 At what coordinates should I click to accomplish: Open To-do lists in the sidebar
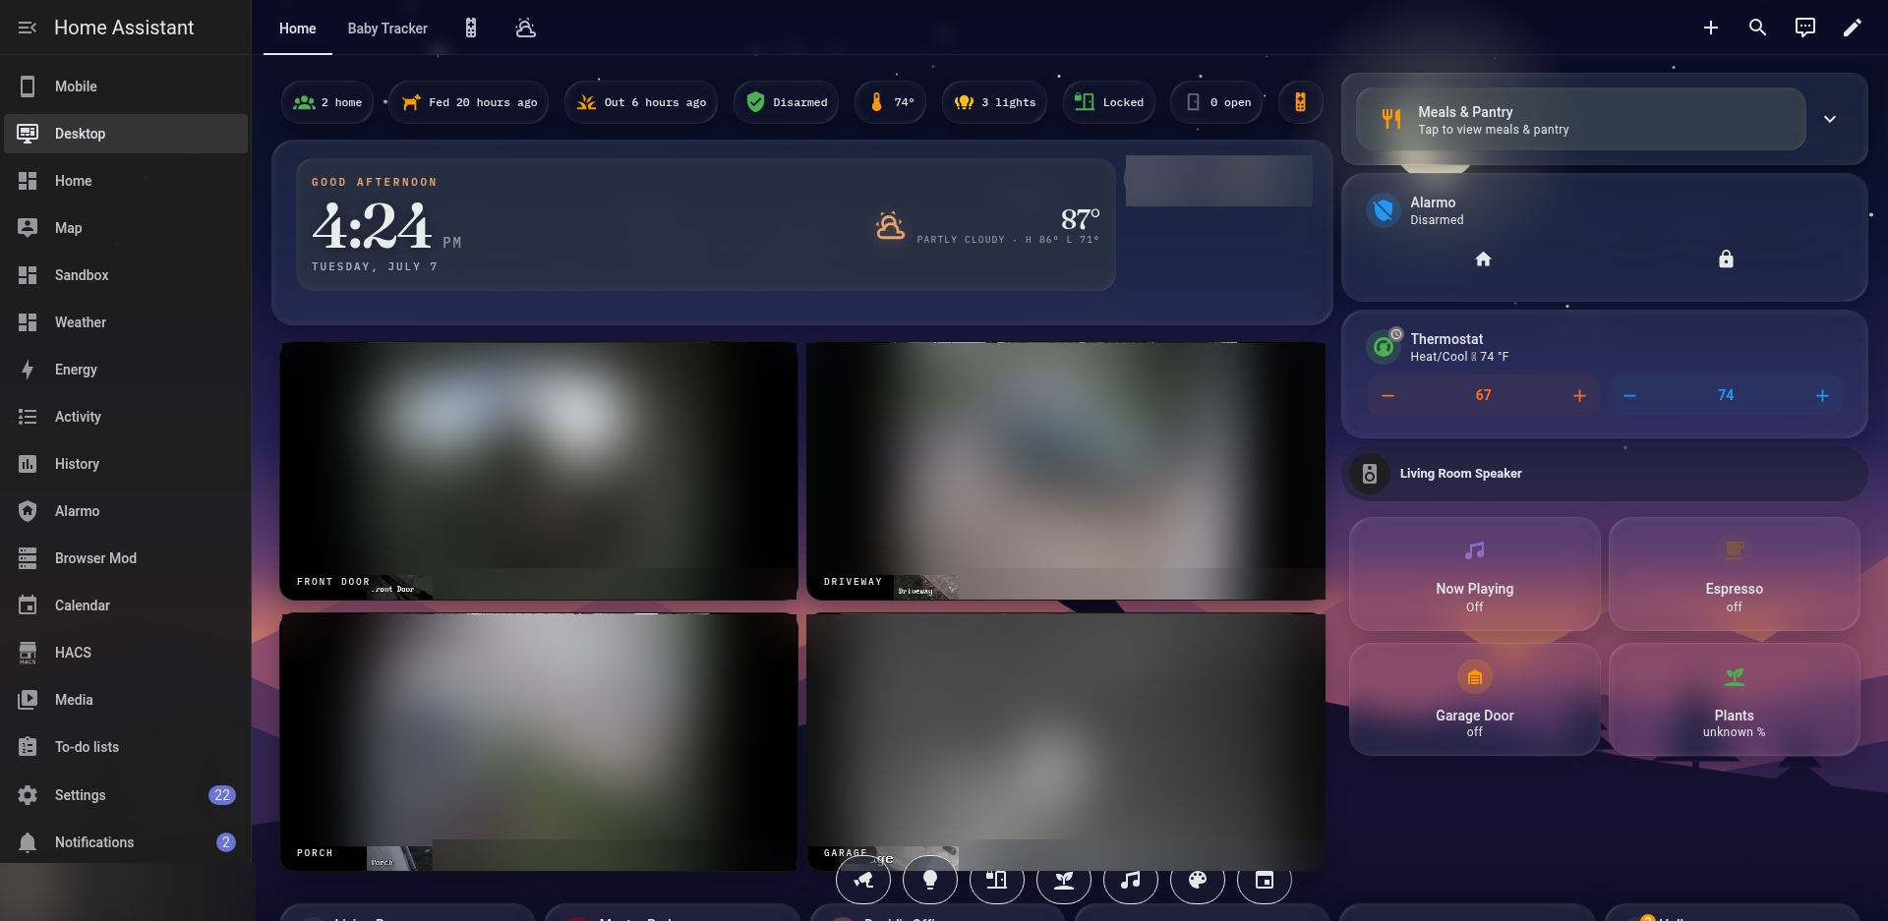tap(126, 747)
